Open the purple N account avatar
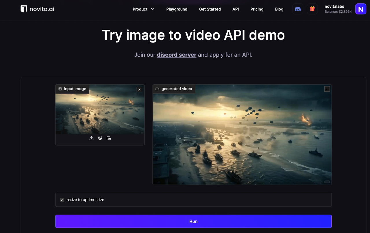 click(x=360, y=9)
